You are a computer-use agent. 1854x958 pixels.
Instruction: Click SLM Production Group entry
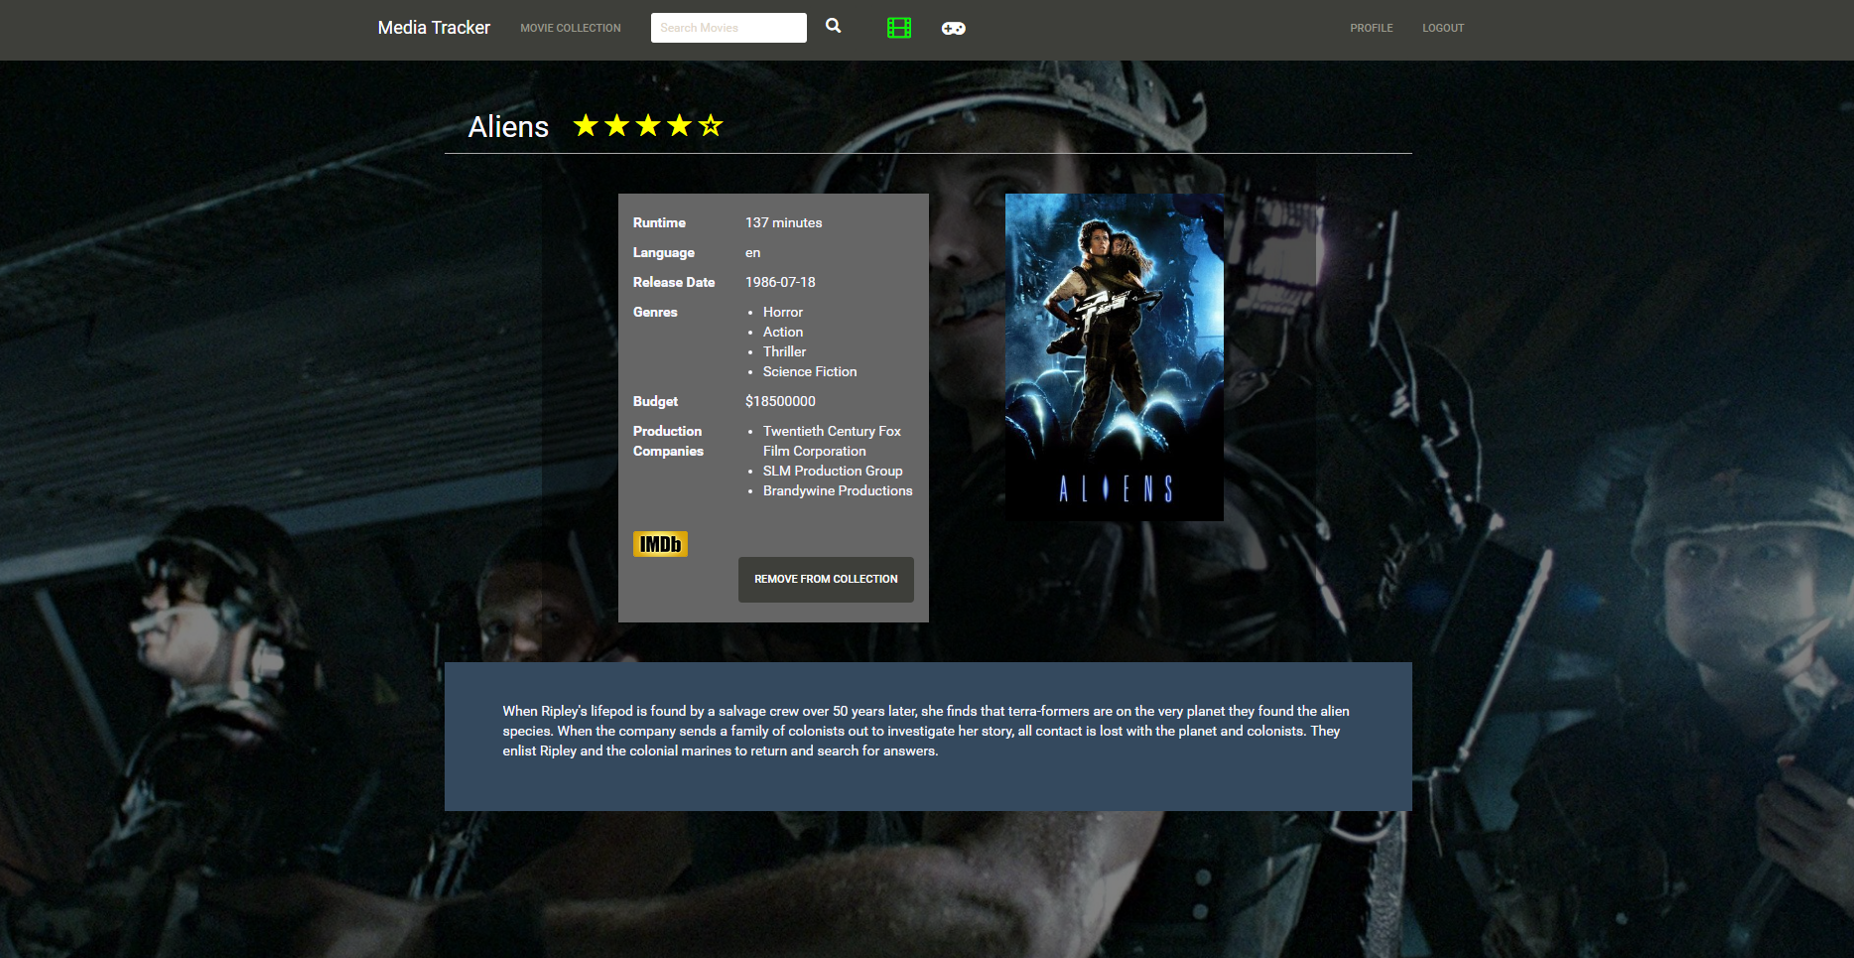point(833,471)
